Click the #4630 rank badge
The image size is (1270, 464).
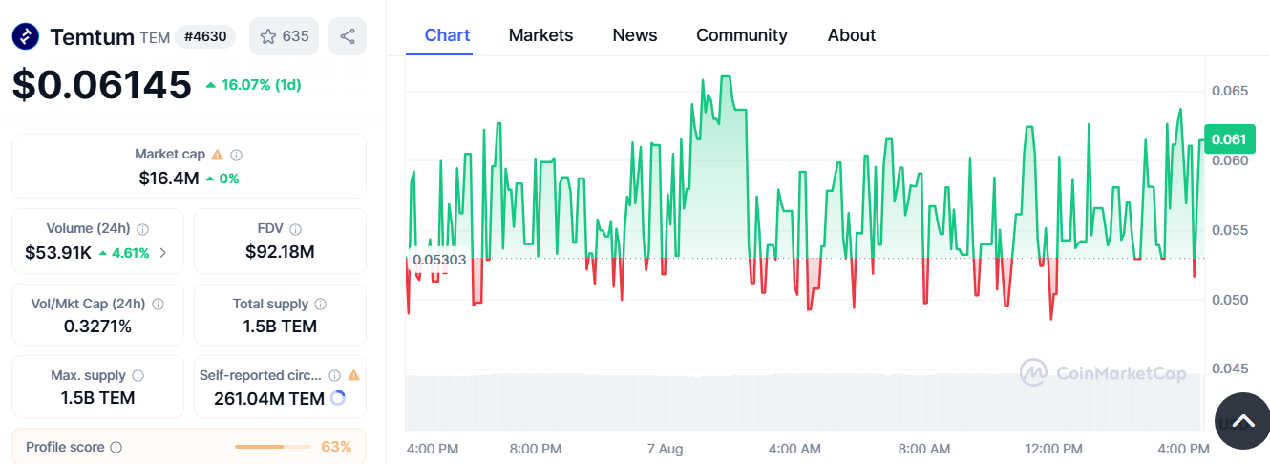pos(205,36)
